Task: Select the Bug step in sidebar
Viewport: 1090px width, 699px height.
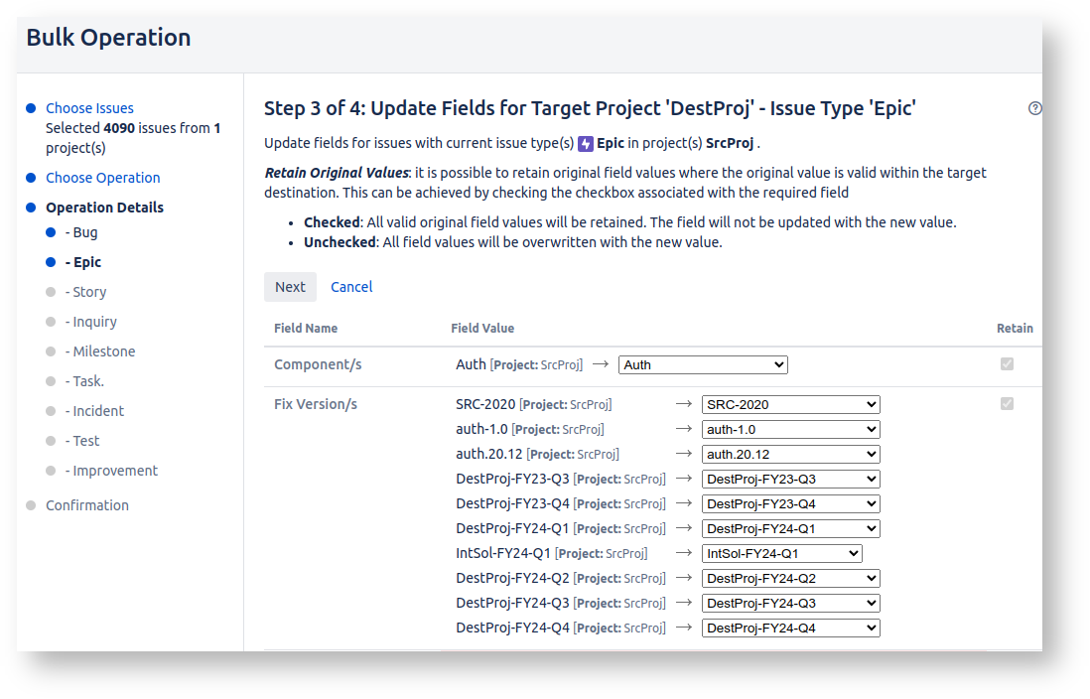Action: pyautogui.click(x=81, y=232)
